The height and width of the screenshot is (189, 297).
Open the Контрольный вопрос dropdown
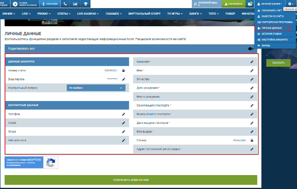pyautogui.click(x=96, y=88)
